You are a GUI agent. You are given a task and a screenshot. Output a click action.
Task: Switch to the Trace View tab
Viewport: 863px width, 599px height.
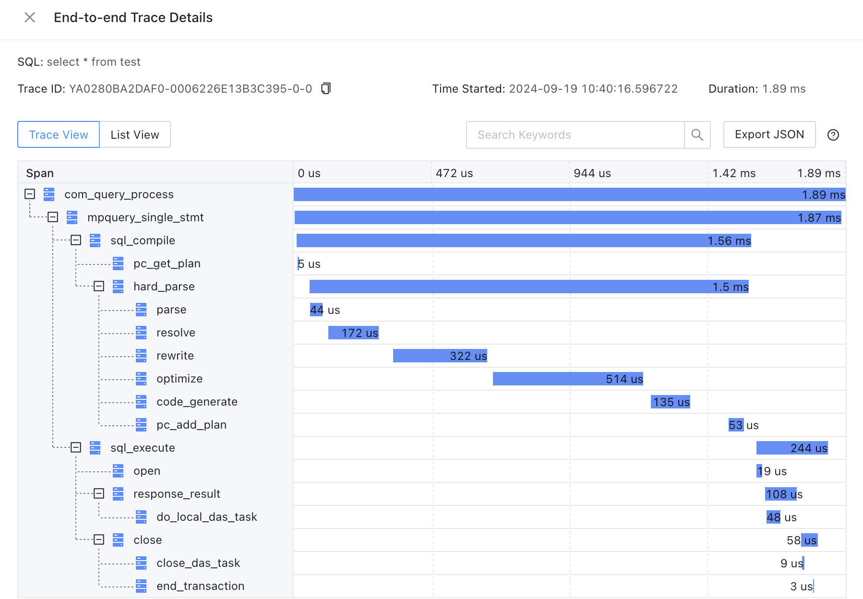[x=59, y=135]
